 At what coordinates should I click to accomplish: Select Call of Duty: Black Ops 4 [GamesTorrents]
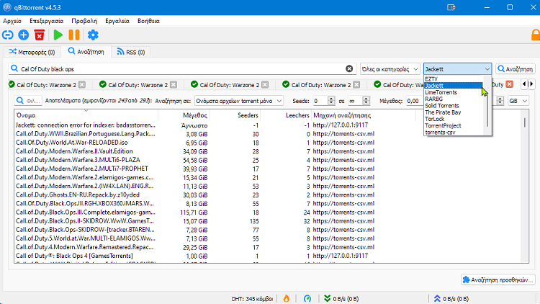(74, 256)
